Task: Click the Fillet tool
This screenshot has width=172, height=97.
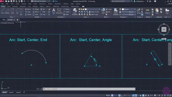Action: [43, 12]
